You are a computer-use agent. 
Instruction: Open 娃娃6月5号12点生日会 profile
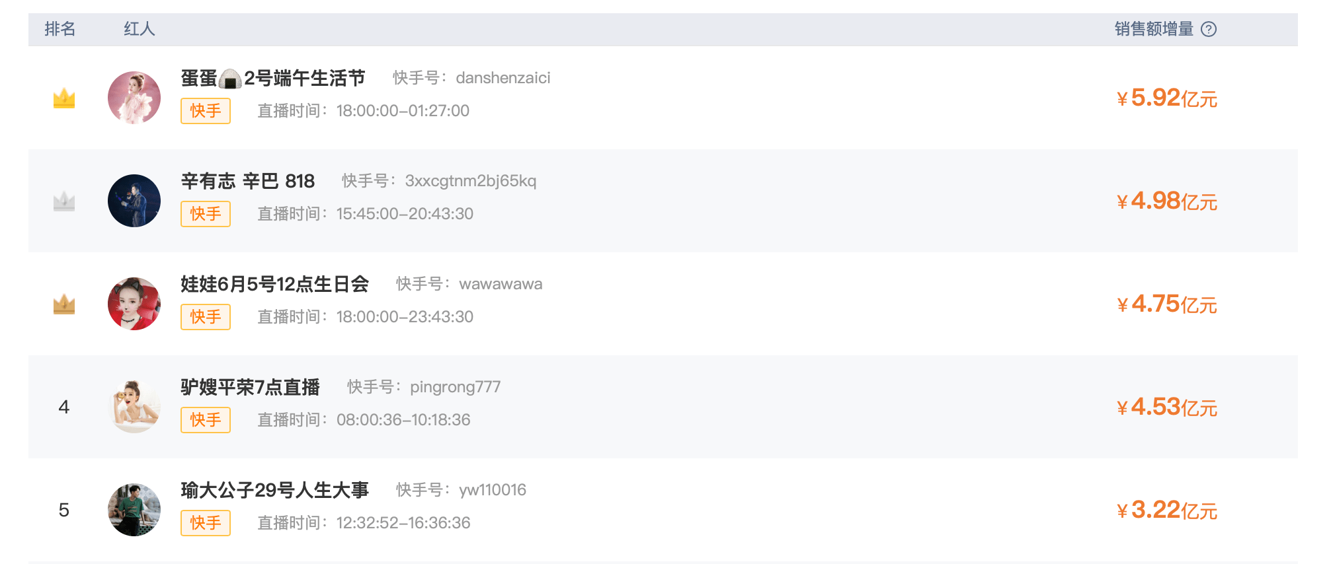tap(275, 284)
